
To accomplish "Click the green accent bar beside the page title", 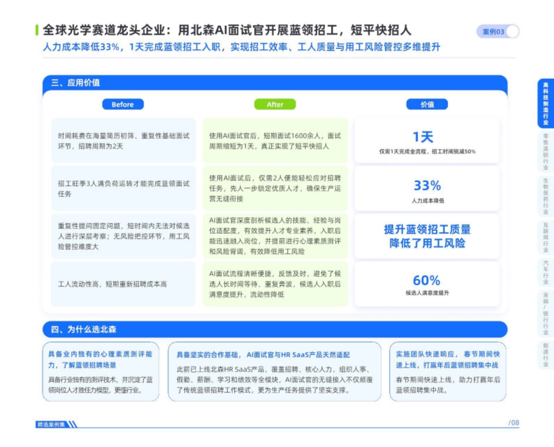I will point(38,30).
